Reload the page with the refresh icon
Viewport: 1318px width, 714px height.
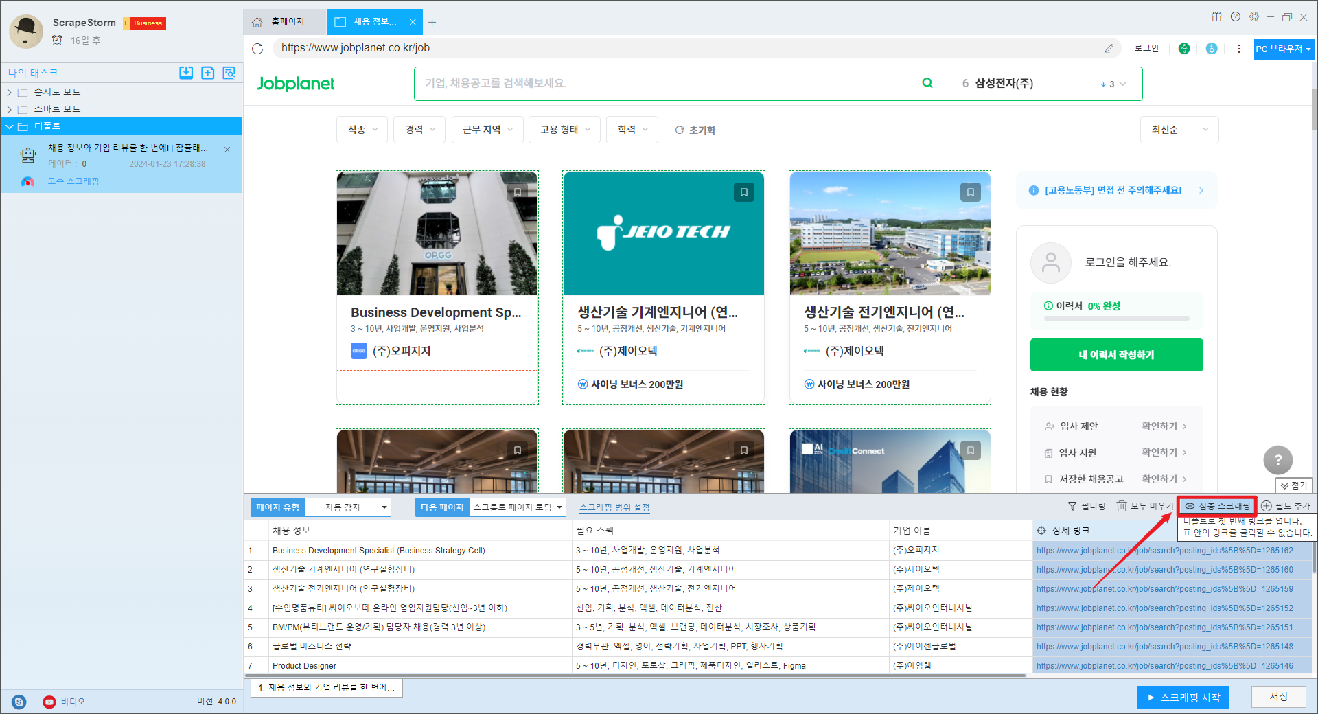coord(257,48)
